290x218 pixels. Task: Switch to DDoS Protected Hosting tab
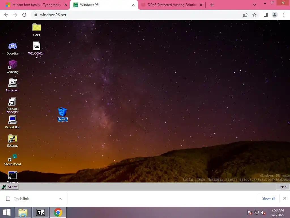(172, 5)
